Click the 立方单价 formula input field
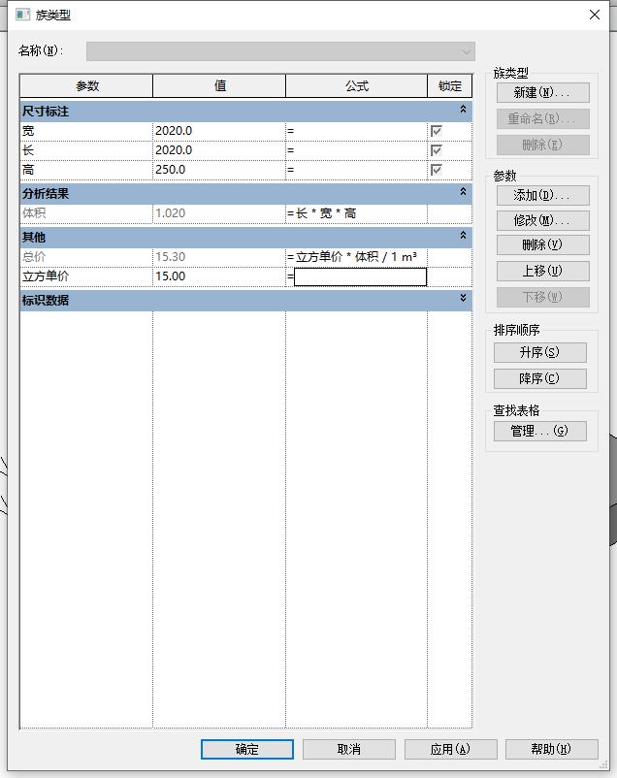The width and height of the screenshot is (617, 778). [360, 276]
